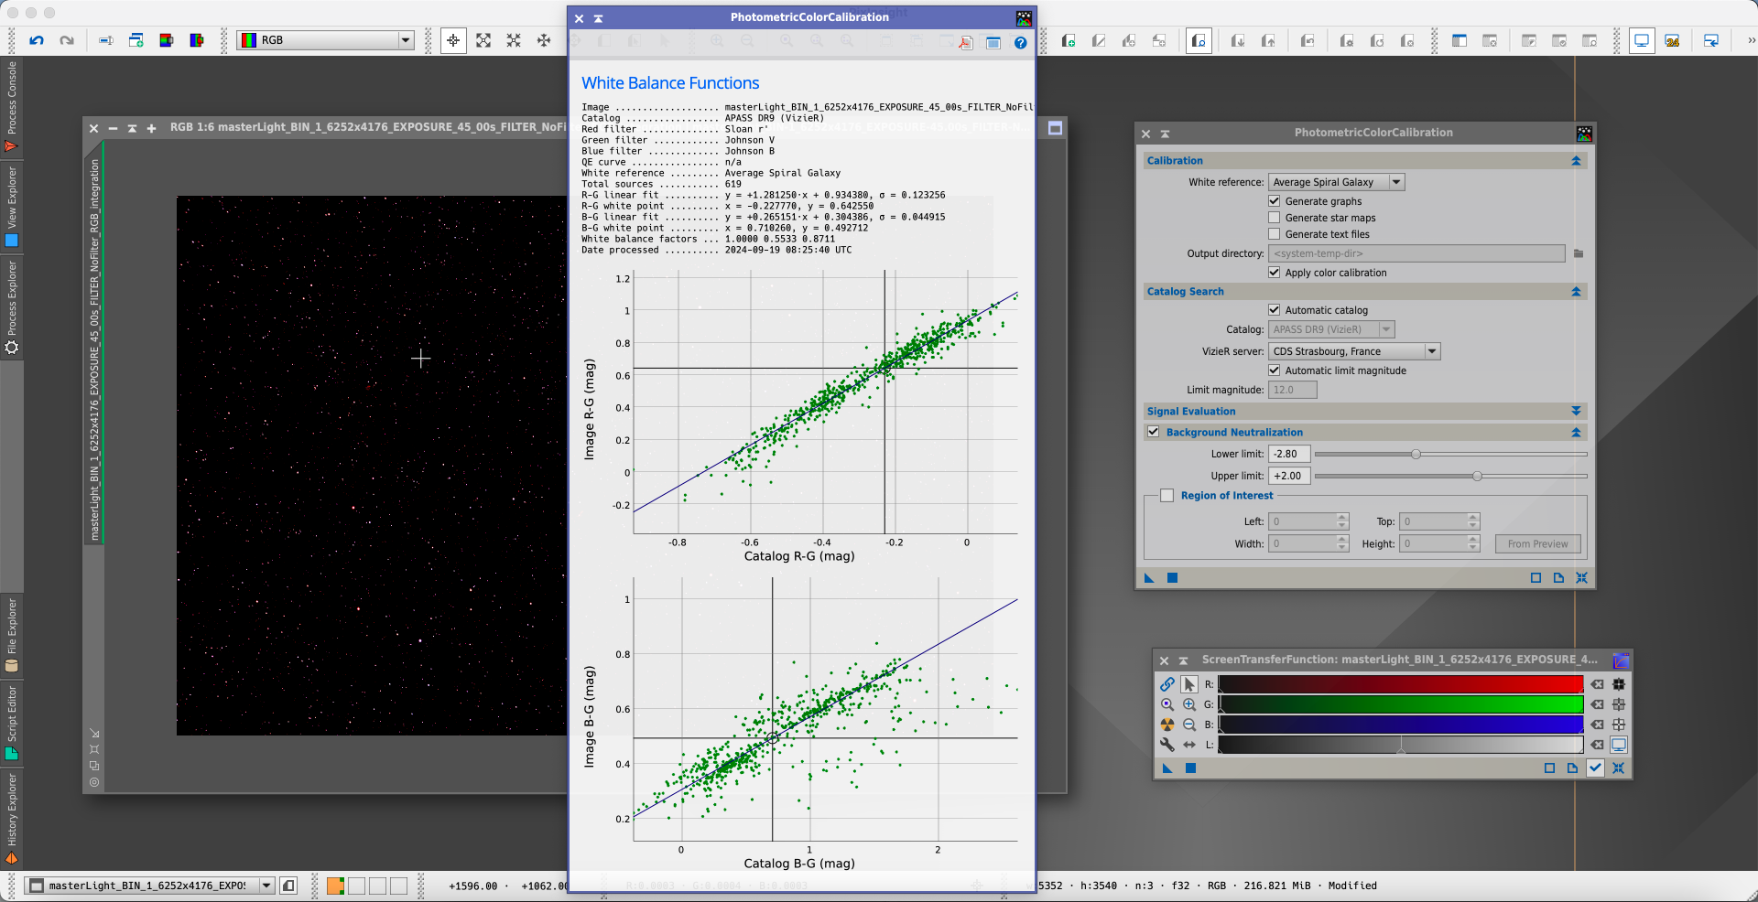1758x902 pixels.
Task: Select the crosshair readout mode toolbar icon
Action: point(453,40)
